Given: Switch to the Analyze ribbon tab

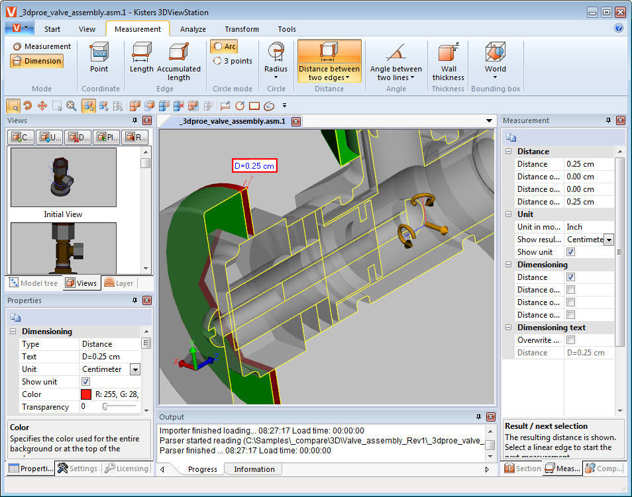Looking at the screenshot, I should tap(193, 29).
